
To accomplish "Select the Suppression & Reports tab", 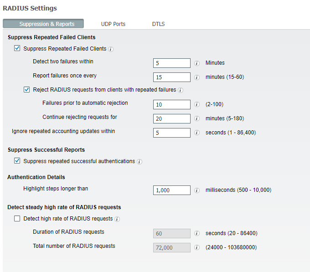I will pos(43,24).
